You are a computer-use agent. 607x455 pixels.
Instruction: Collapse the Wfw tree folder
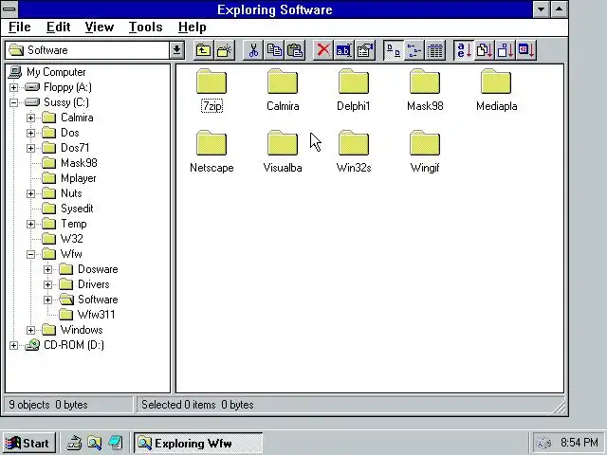click(x=30, y=254)
